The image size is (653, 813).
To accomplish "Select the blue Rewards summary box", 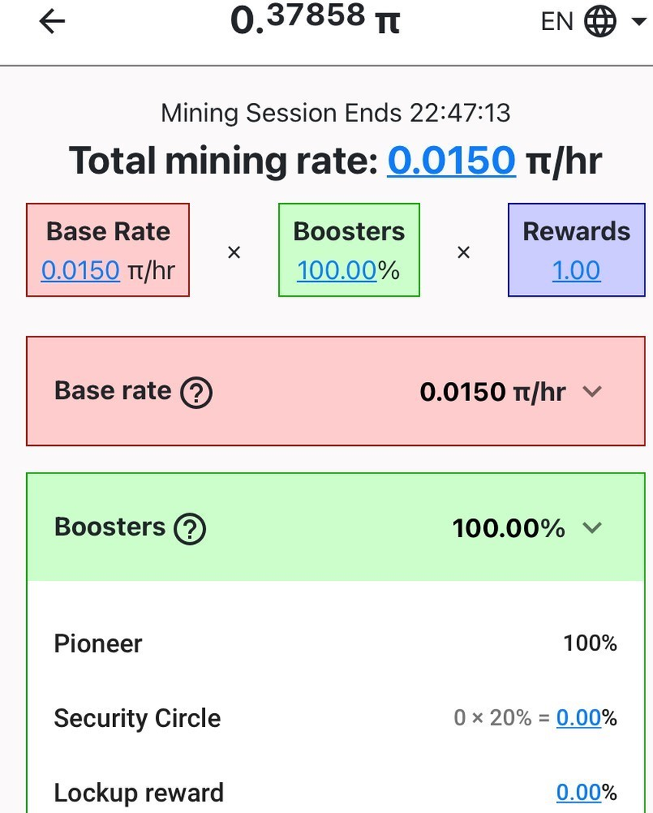I will [576, 250].
